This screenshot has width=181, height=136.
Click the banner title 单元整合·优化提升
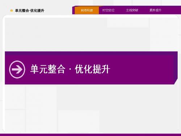pyautogui.click(x=70, y=69)
